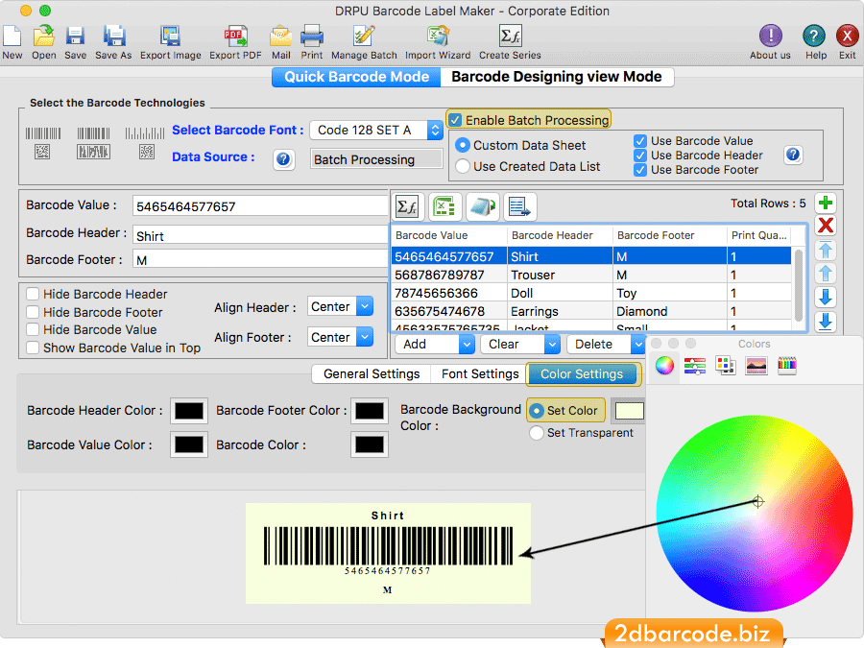Click the dark blue move row down arrow
The height and width of the screenshot is (648, 864).
(826, 297)
